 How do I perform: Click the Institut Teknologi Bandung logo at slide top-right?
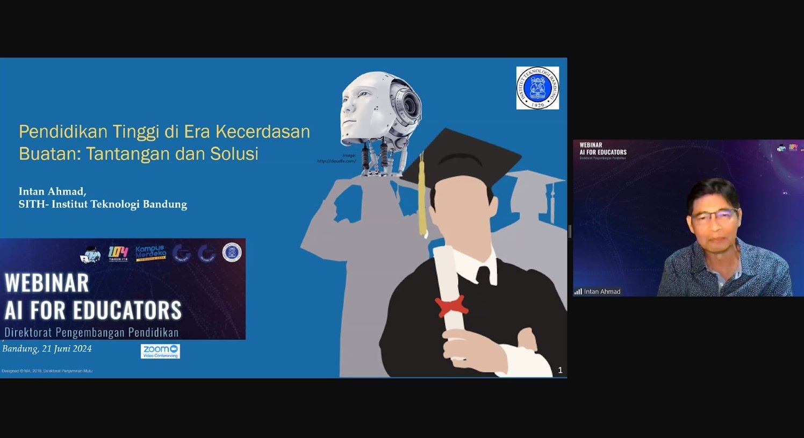537,88
